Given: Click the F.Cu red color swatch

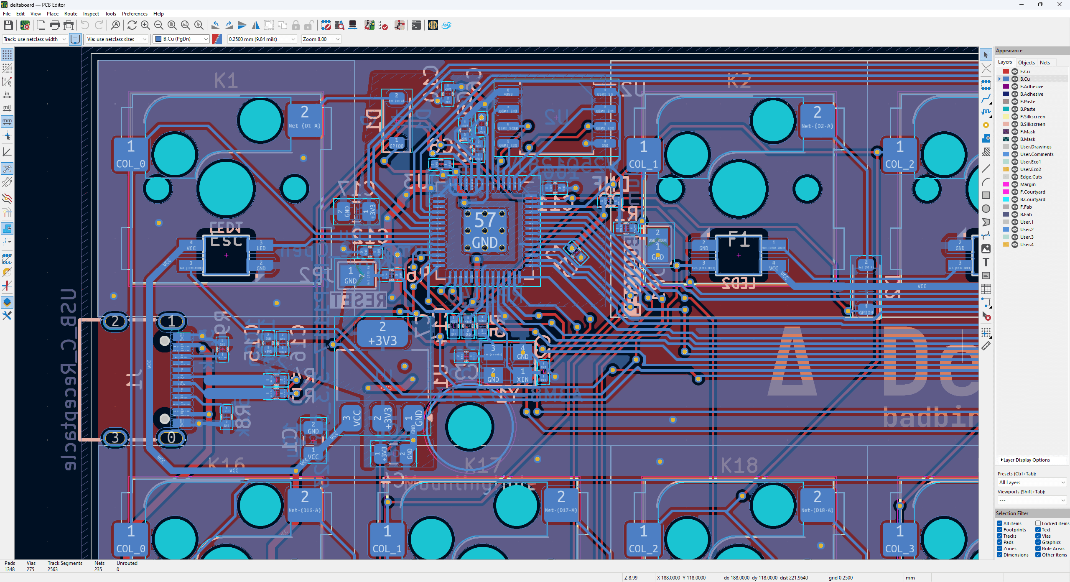Looking at the screenshot, I should click(1006, 71).
